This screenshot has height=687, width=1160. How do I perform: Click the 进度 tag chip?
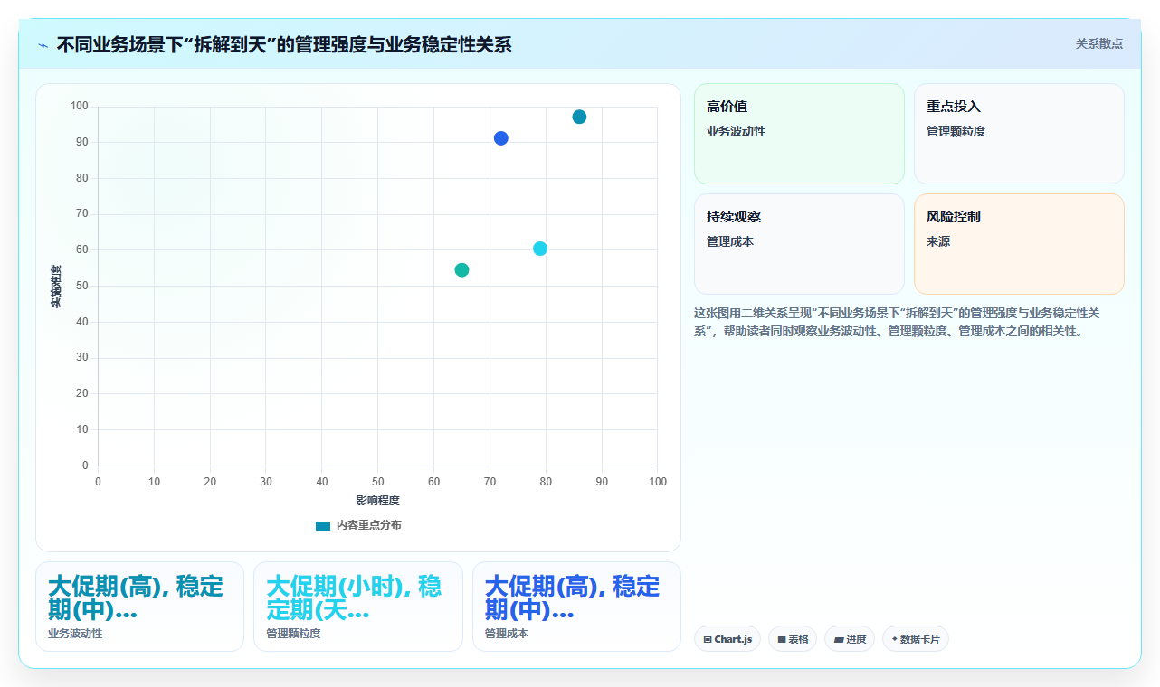pos(850,639)
